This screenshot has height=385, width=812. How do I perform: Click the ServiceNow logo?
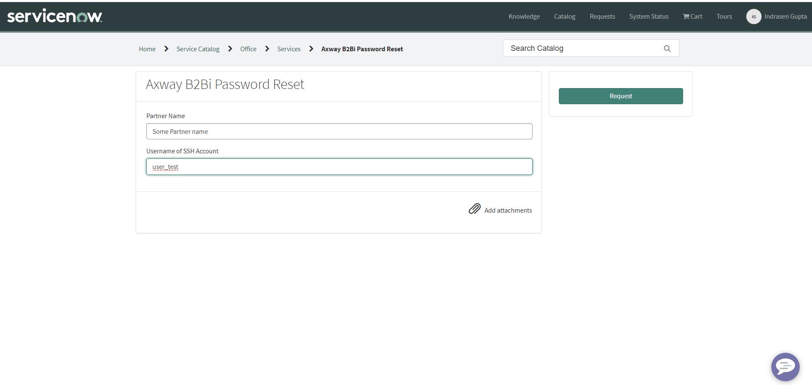point(55,16)
